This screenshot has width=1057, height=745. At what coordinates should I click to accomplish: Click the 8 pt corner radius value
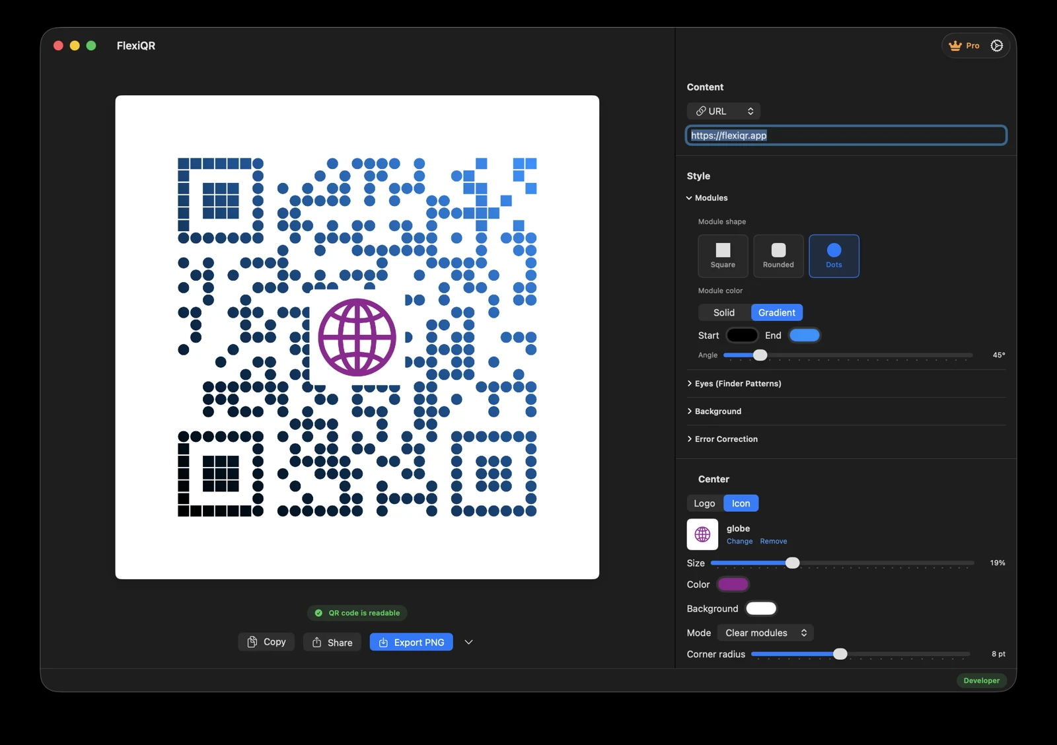coord(998,654)
